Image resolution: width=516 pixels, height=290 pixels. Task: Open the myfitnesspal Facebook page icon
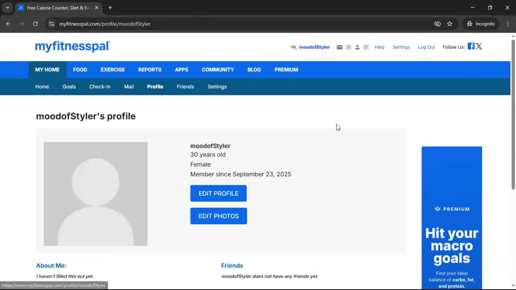click(471, 46)
